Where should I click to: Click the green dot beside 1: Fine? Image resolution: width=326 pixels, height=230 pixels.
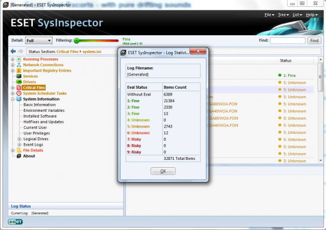pyautogui.click(x=280, y=75)
